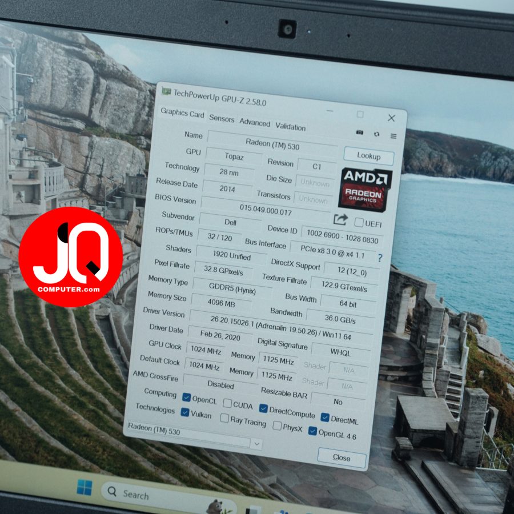Minimize the GPU-Z window

coord(330,111)
